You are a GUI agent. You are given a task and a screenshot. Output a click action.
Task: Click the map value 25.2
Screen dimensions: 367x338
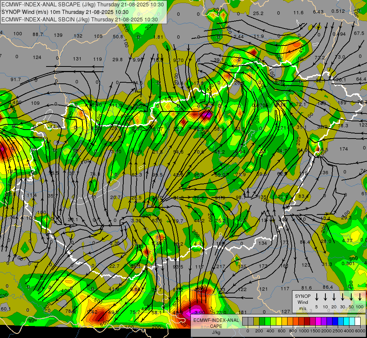click(x=258, y=14)
